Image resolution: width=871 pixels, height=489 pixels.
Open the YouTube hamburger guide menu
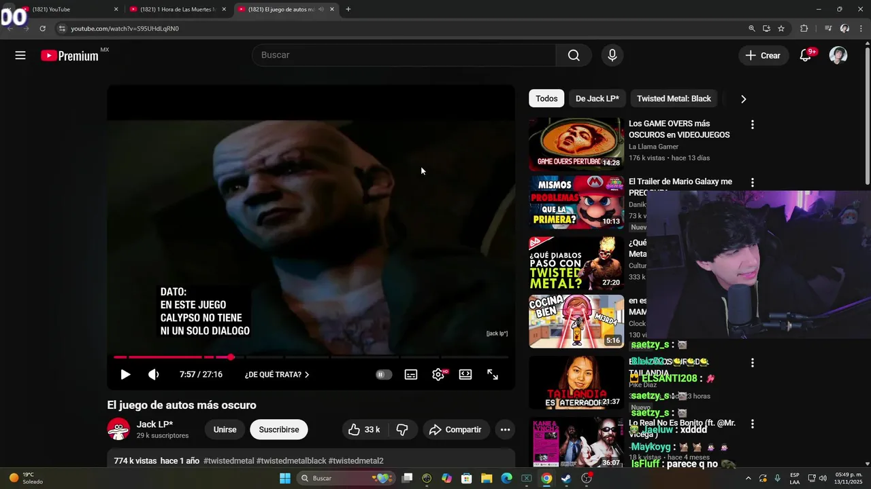click(x=20, y=56)
